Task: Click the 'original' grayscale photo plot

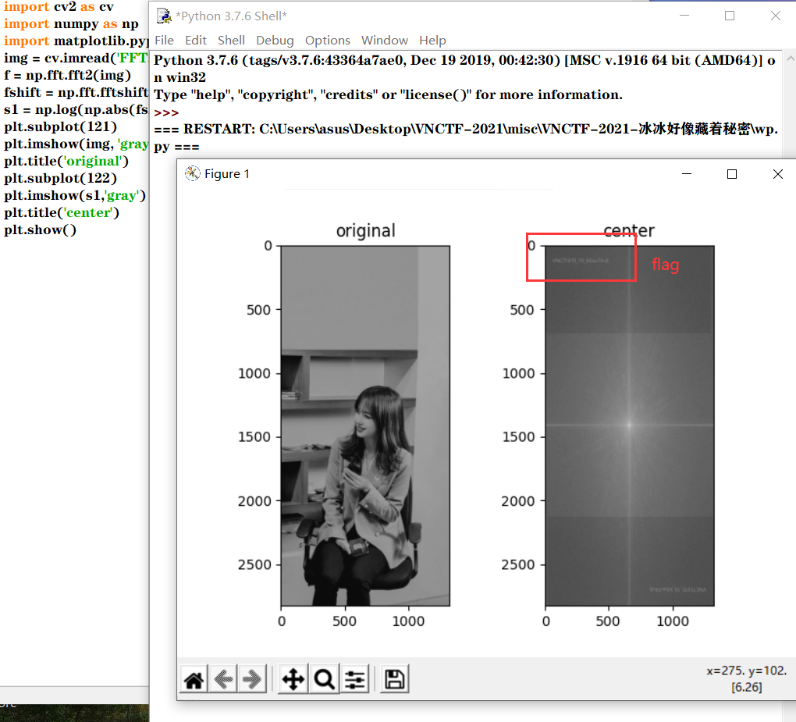Action: click(365, 425)
